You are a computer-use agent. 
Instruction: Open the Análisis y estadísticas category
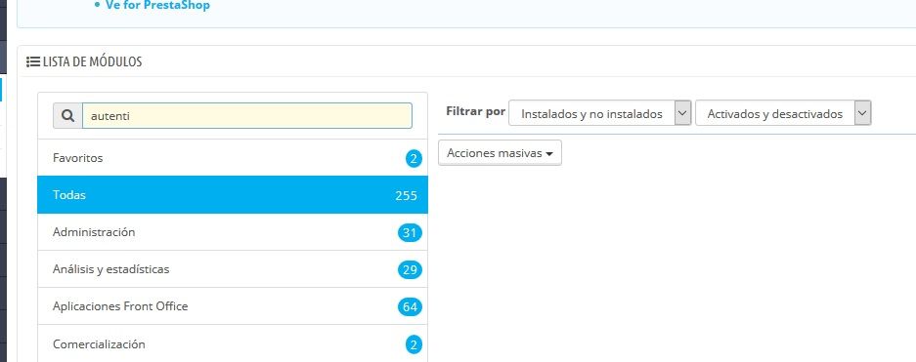click(233, 269)
